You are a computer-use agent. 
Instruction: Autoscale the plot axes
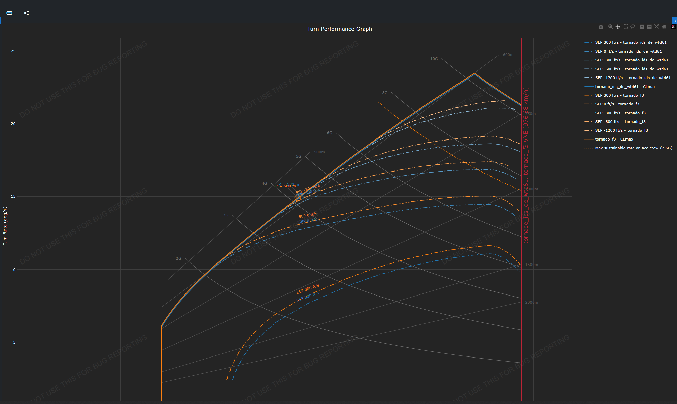click(656, 27)
